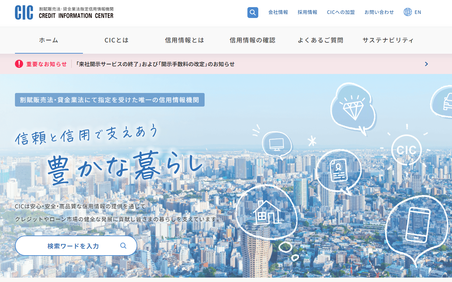Click the お問い合わせ link

[379, 12]
